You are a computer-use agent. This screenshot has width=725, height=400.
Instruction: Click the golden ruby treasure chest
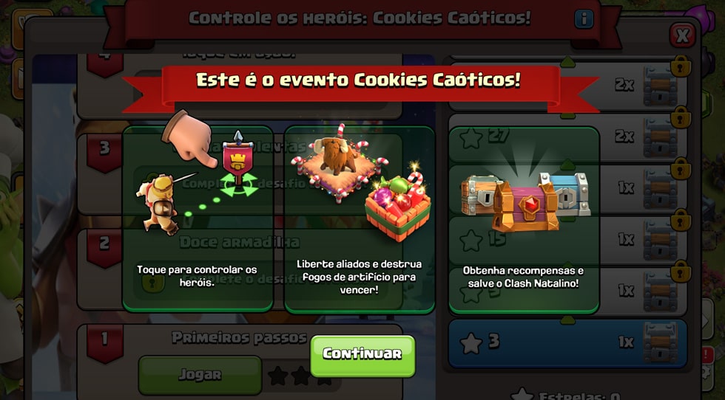tap(526, 206)
